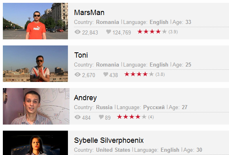This screenshot has height=155, width=229.
Task: Open the Sybelle Silverphoenix name link
Action: coord(109,140)
